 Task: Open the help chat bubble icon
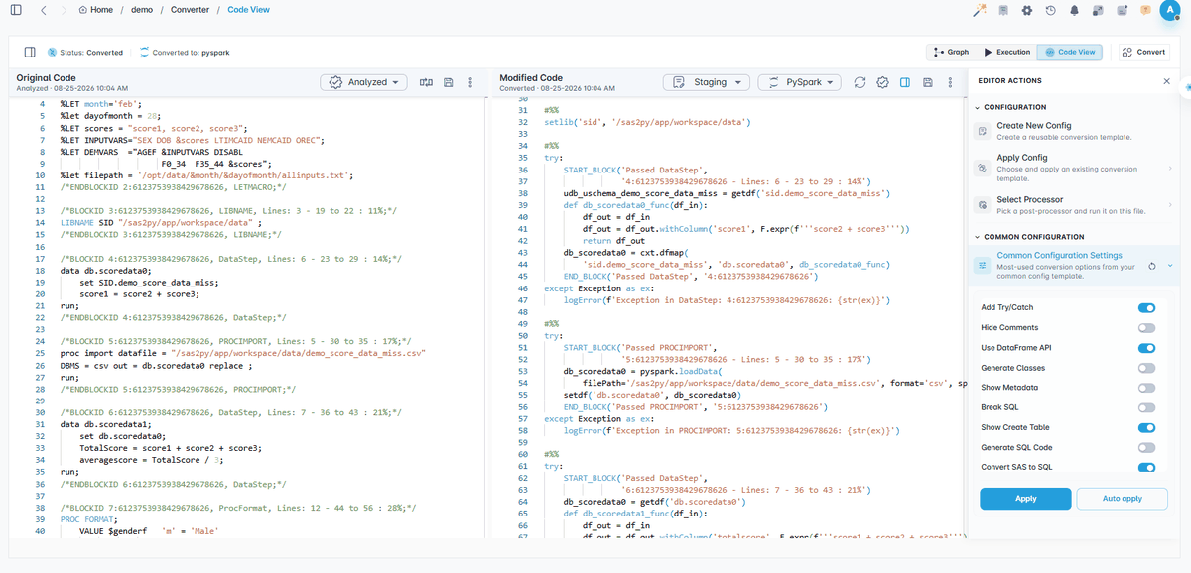click(1145, 10)
